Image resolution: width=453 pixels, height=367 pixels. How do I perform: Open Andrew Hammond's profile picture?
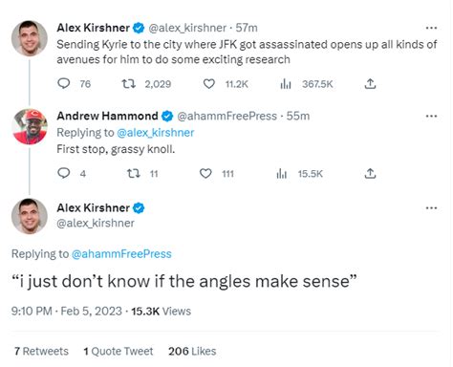[x=30, y=126]
